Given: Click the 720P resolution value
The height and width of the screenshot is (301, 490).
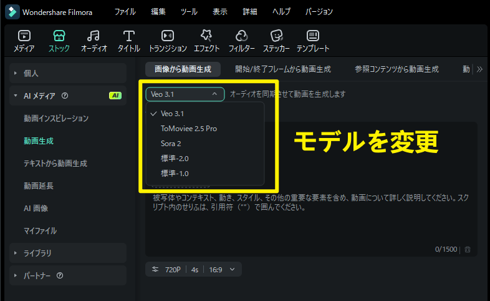Looking at the screenshot, I should point(173,270).
